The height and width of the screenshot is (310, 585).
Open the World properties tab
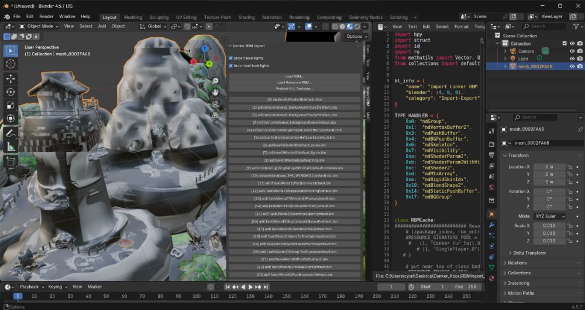pyautogui.click(x=492, y=187)
